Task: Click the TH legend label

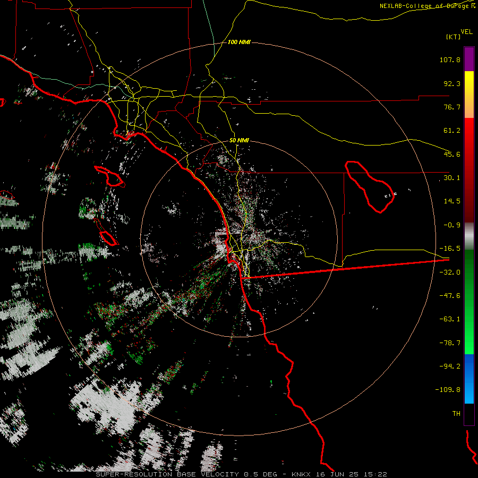Action: pos(456,414)
